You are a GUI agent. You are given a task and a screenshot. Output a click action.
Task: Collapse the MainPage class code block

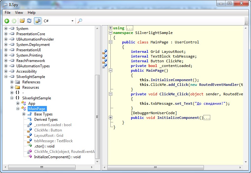tap(110, 42)
